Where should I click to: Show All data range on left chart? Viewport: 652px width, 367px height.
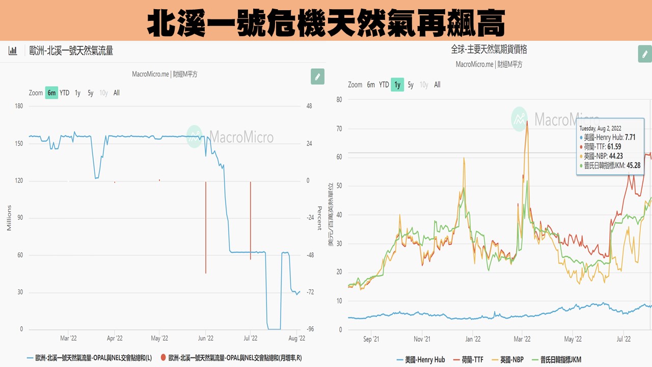(117, 93)
